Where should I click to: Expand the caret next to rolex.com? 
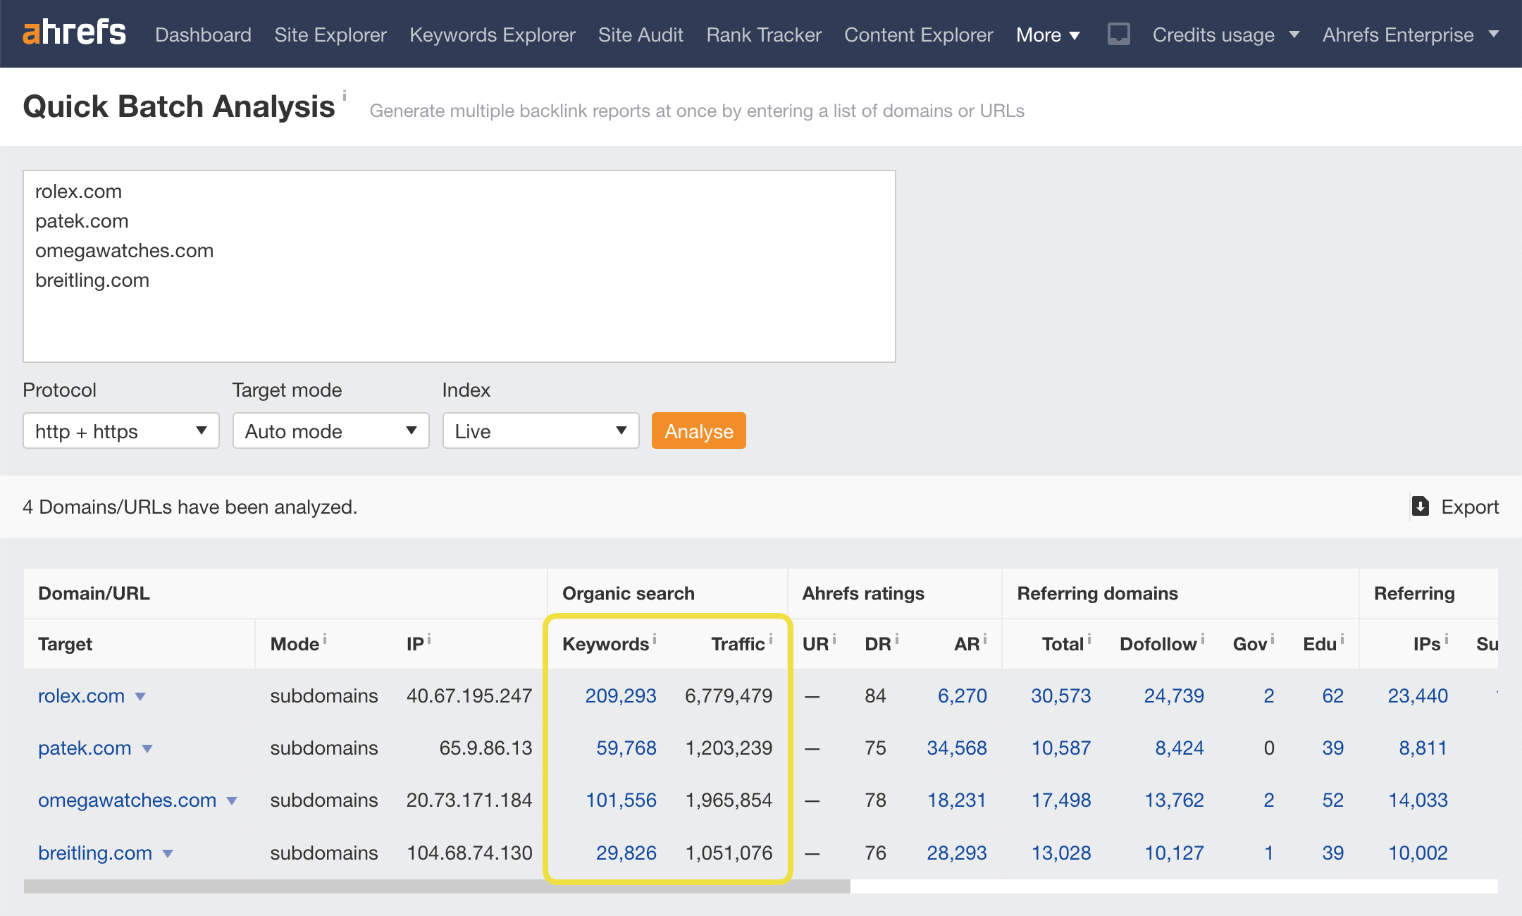[x=141, y=697]
